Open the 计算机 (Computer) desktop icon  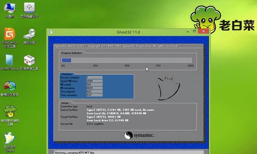coord(10,10)
